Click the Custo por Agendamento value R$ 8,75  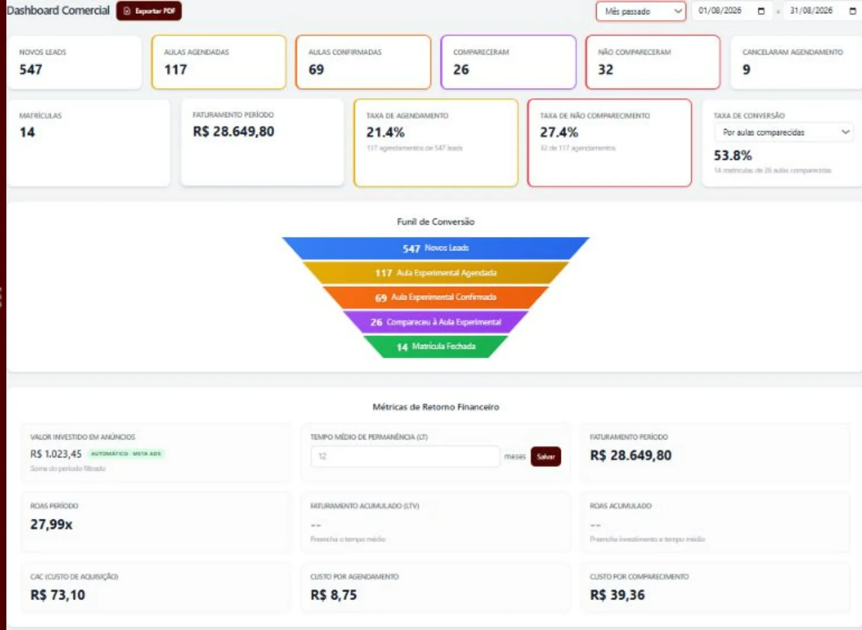click(334, 595)
